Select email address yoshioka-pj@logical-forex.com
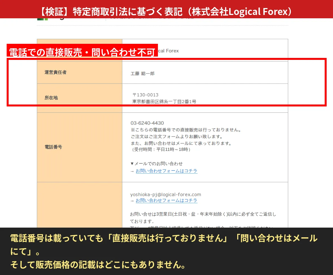Screen dimensions: 333x275 pos(166,194)
